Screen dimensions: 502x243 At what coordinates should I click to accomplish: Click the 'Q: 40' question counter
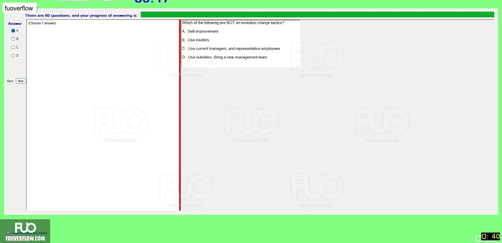point(490,236)
